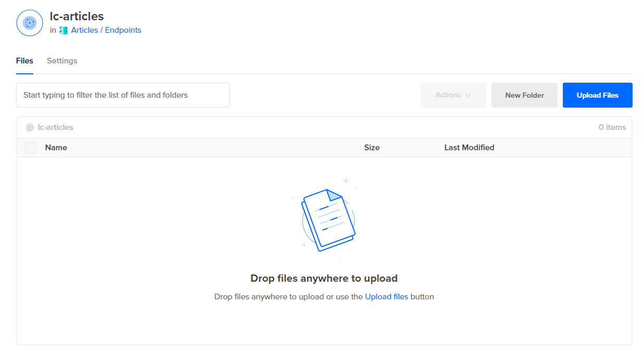
Task: Click the inline Upload files link
Action: pyautogui.click(x=386, y=297)
